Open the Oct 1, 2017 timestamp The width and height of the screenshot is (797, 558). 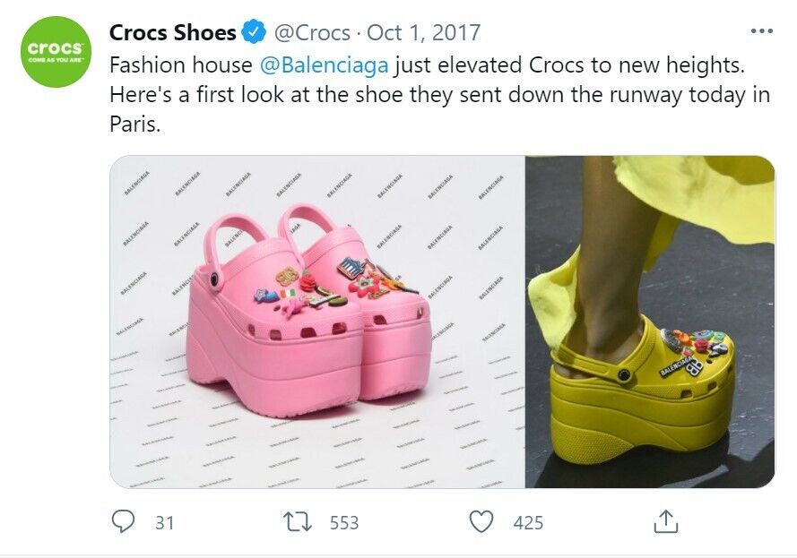click(x=424, y=33)
